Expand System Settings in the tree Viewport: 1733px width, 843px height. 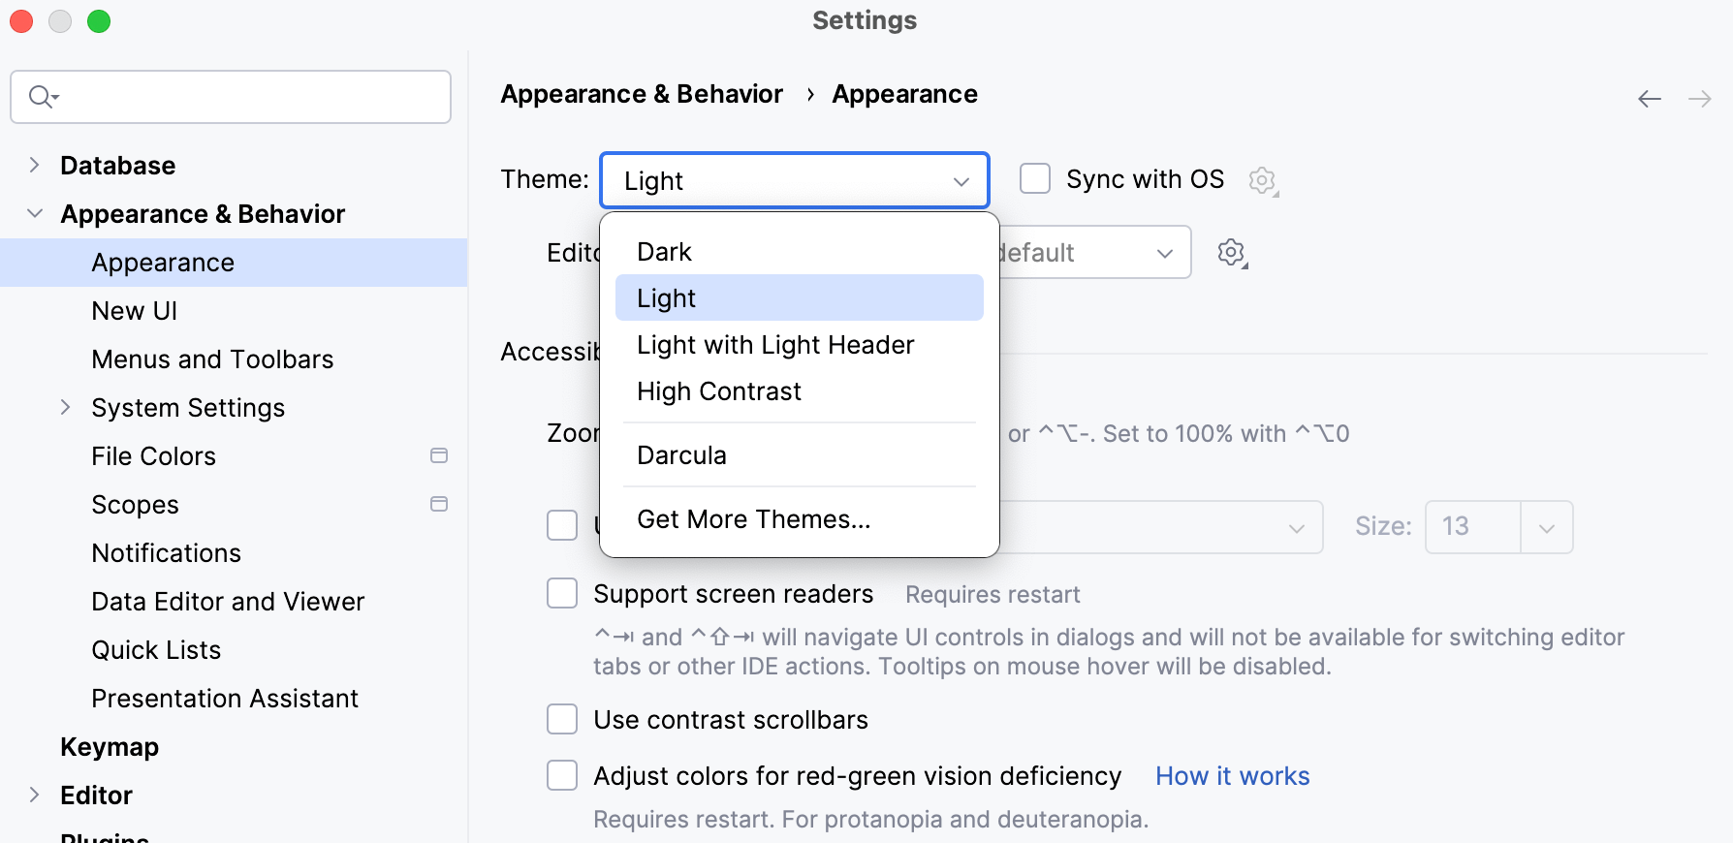tap(66, 407)
